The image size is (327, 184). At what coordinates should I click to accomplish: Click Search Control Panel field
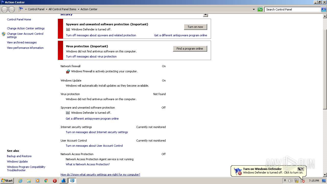pos(293,9)
